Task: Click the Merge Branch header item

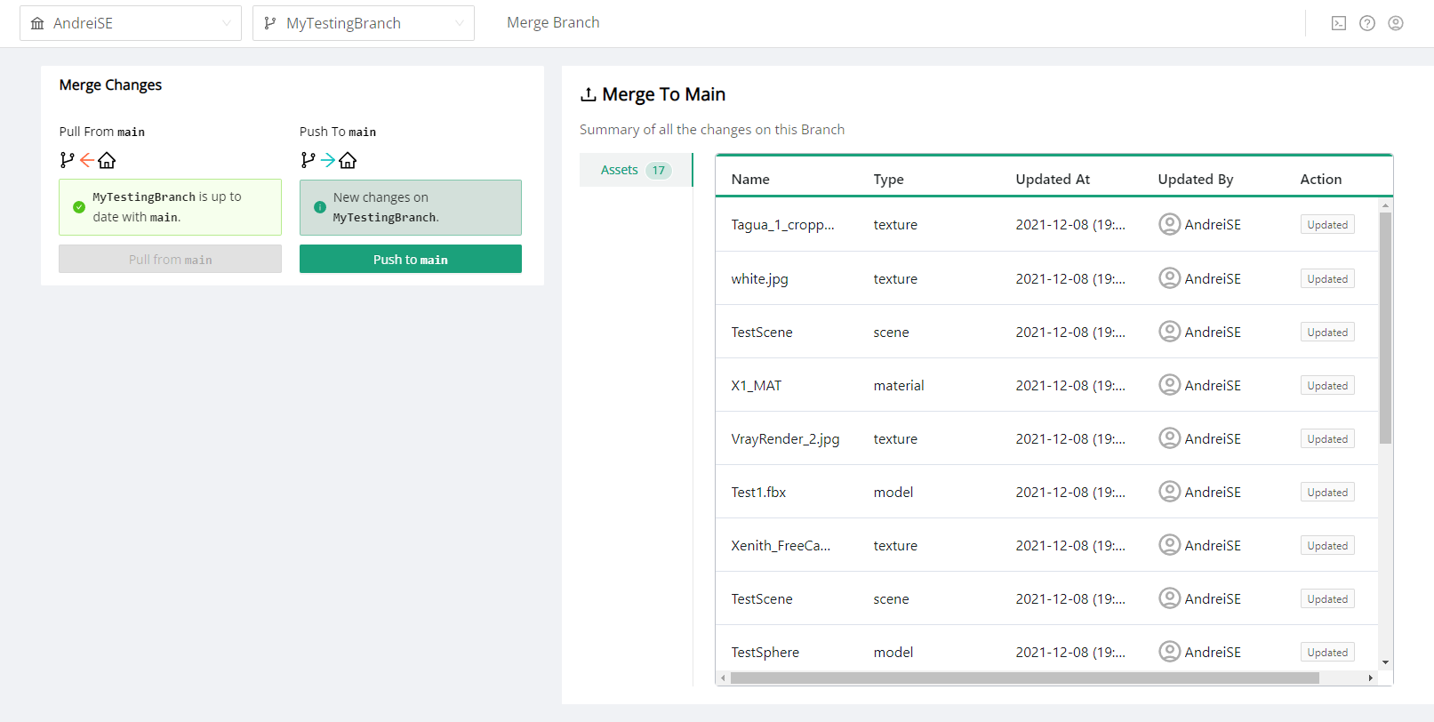Action: [553, 23]
